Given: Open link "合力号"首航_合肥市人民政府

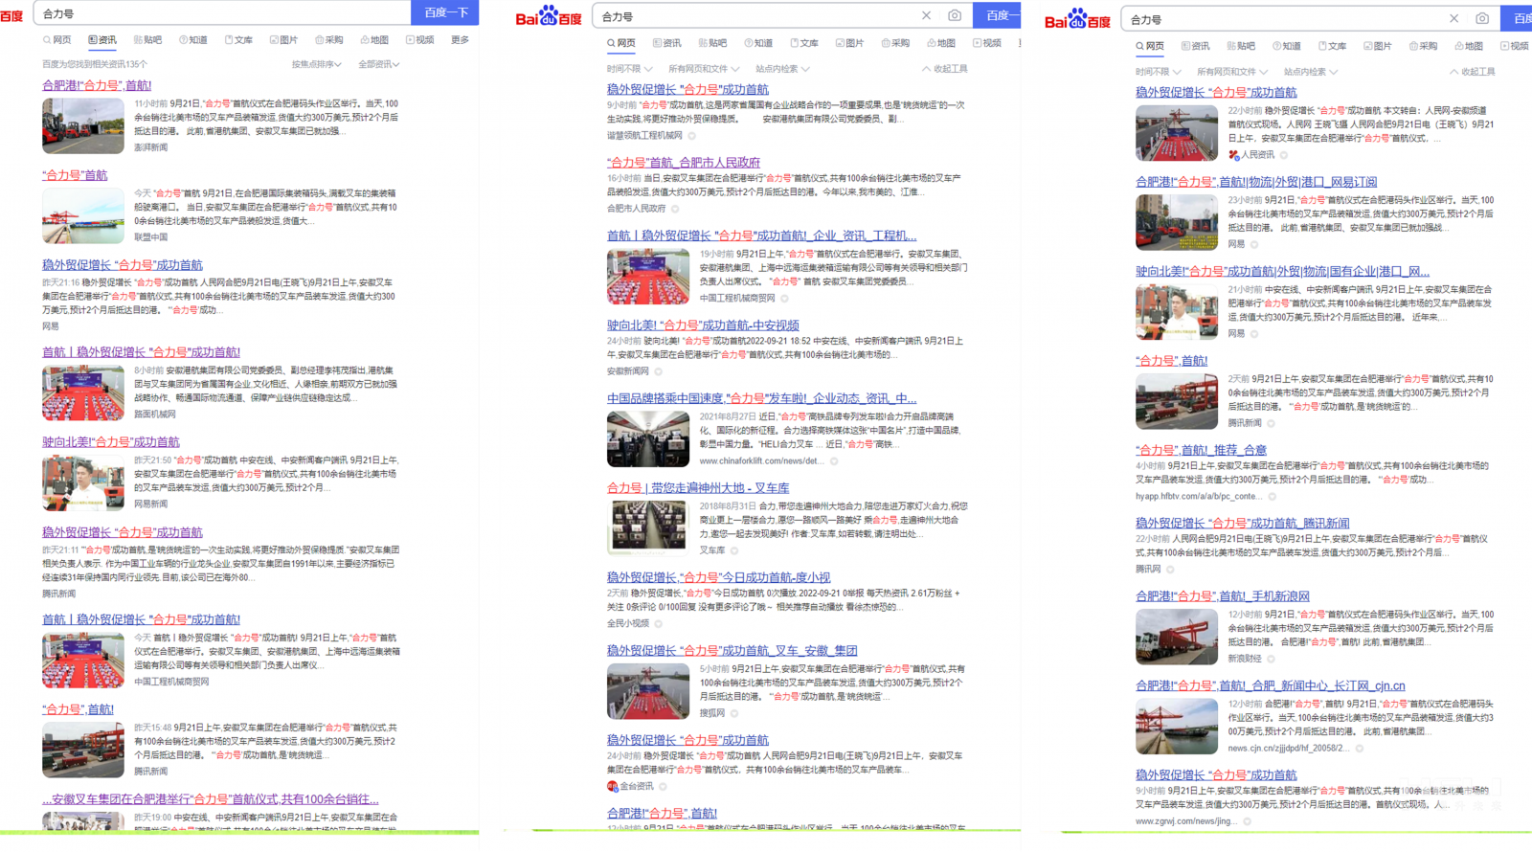Looking at the screenshot, I should (684, 163).
